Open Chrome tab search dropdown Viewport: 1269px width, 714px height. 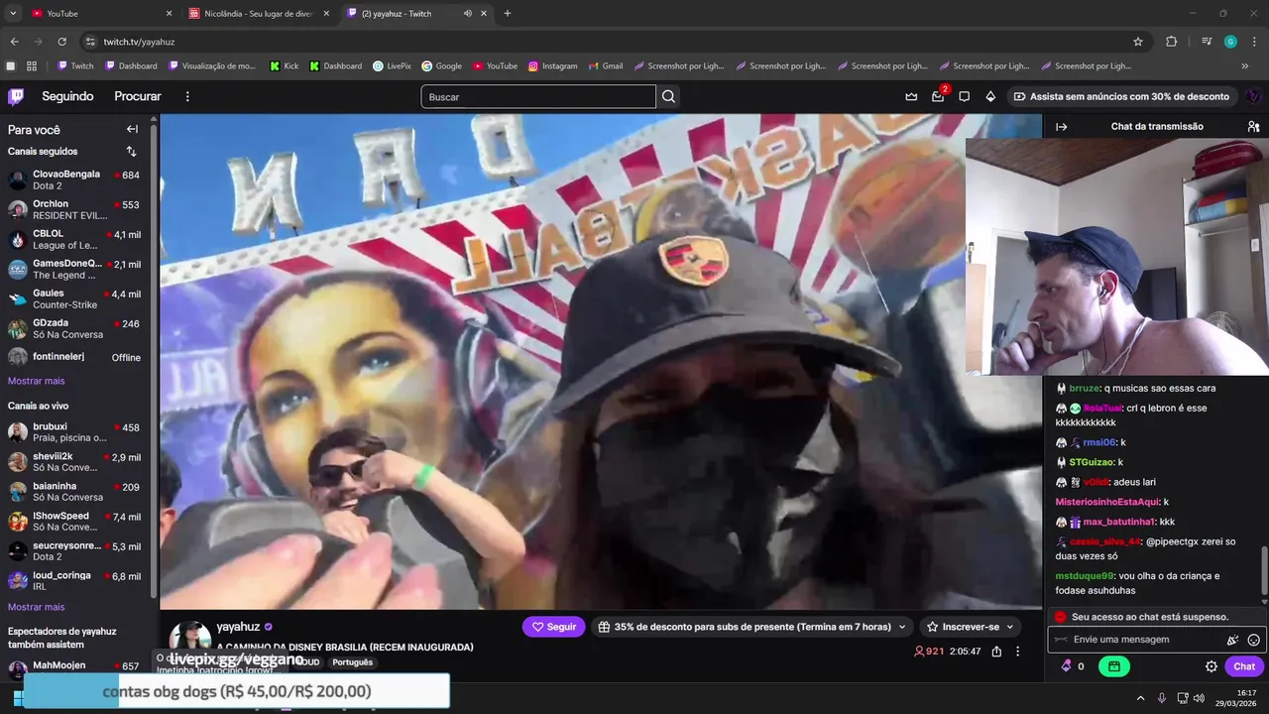13,13
